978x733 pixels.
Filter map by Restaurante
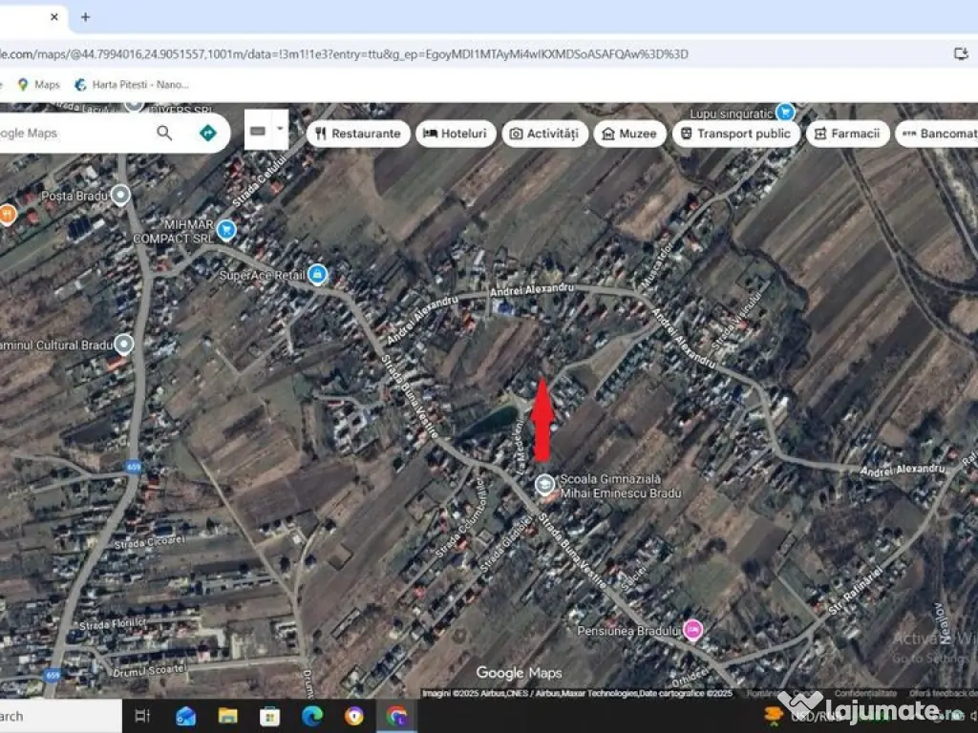pos(358,134)
